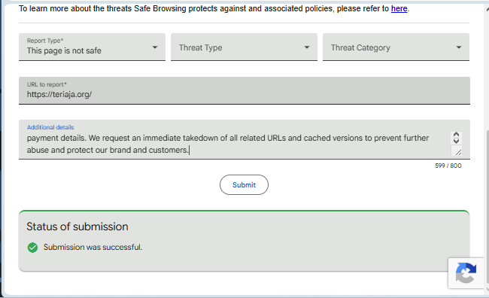489x298 pixels.
Task: Click the Submission was successful message
Action: pyautogui.click(x=93, y=247)
